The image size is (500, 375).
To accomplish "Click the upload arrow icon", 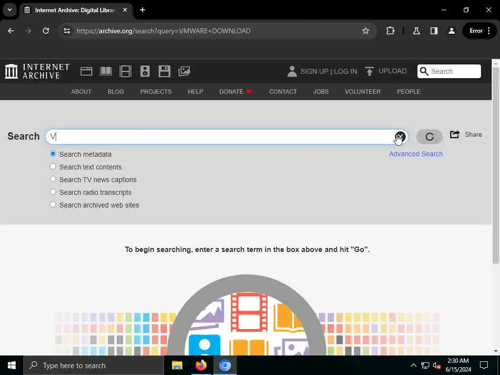I will 369,71.
